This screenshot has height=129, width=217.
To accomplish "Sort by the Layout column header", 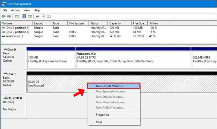I will click(42, 23).
